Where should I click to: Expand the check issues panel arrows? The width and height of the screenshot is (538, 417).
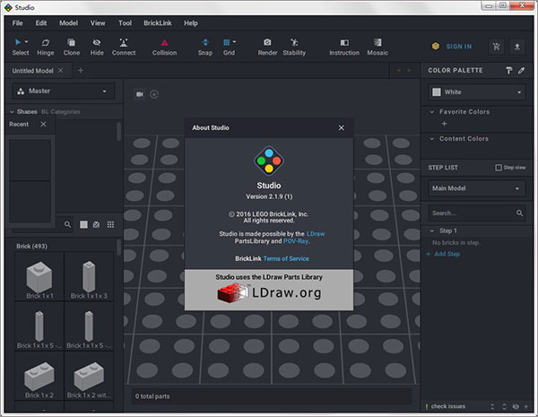pos(504,407)
